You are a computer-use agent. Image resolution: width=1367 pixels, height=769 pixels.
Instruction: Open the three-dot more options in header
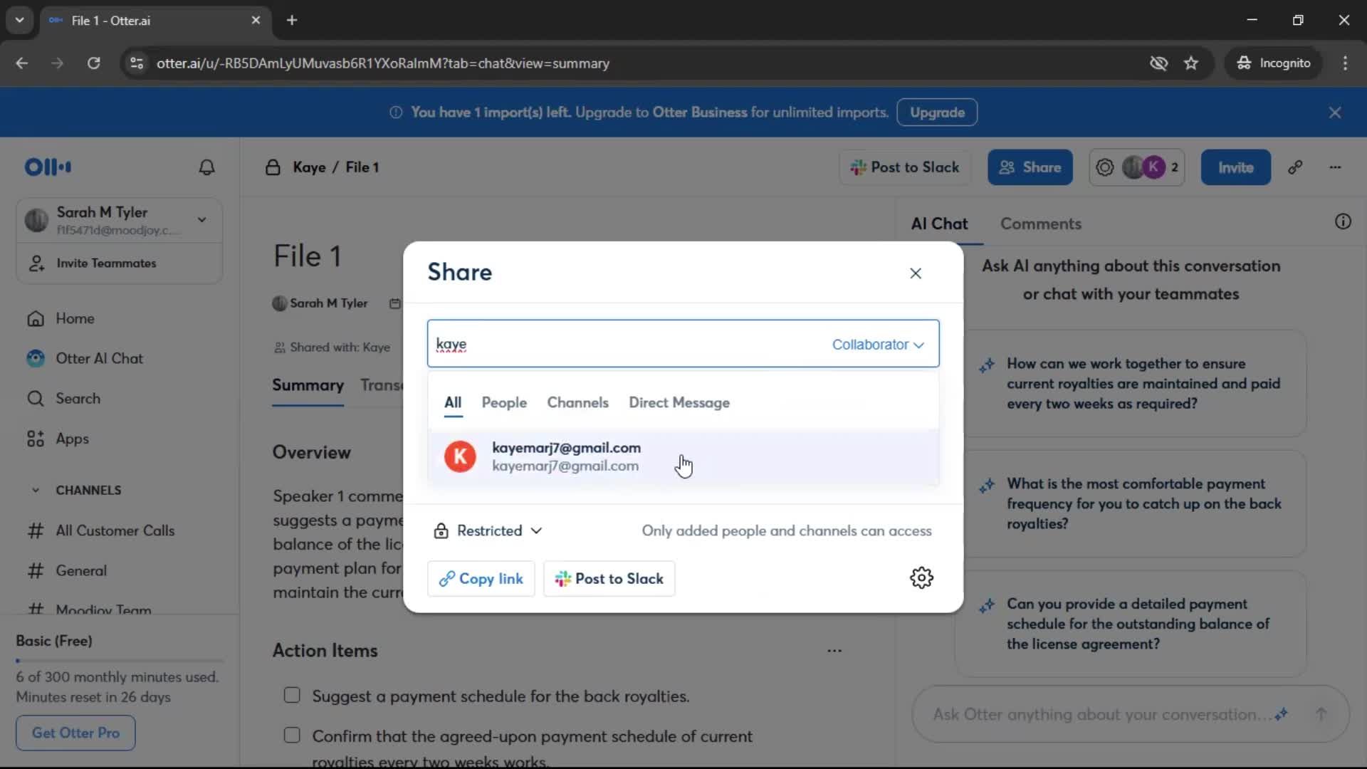(1335, 167)
